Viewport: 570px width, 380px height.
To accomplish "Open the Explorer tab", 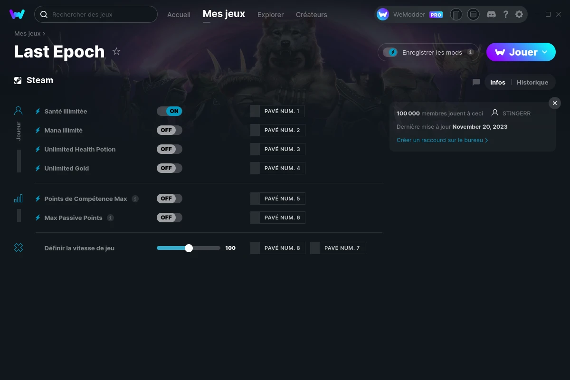I will click(x=270, y=15).
